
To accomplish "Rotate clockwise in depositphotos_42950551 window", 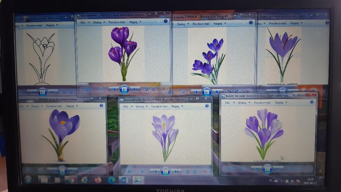I will [x=154, y=89].
